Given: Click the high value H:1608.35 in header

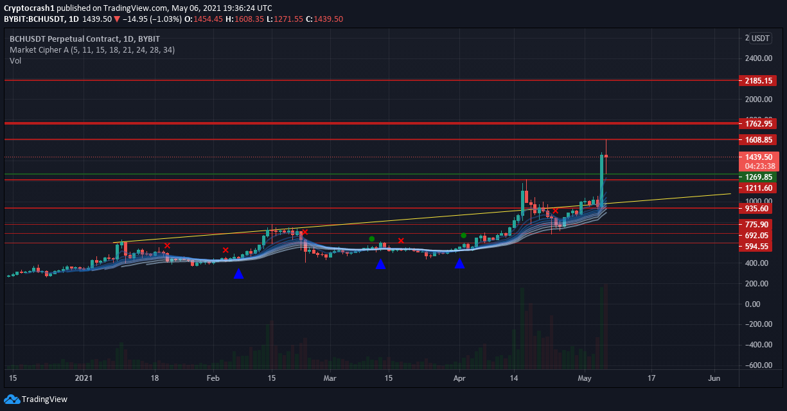Looking at the screenshot, I should [x=246, y=19].
